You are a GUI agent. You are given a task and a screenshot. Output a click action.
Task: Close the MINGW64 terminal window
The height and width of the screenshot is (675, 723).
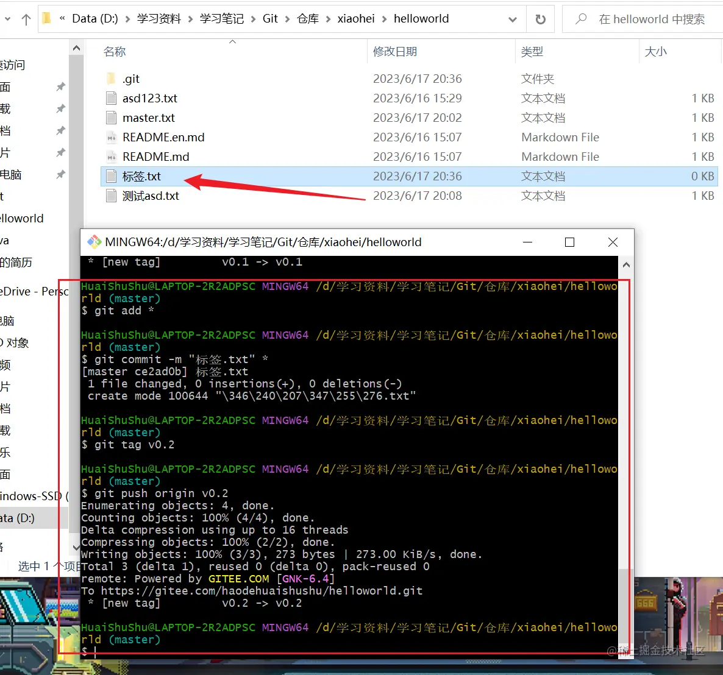tap(612, 242)
